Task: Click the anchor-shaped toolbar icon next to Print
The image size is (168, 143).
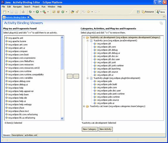Action: coord(23,12)
